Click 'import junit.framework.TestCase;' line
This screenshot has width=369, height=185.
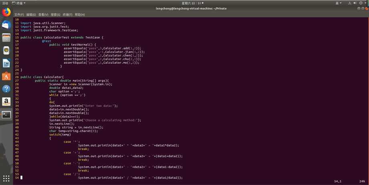pyautogui.click(x=49, y=30)
